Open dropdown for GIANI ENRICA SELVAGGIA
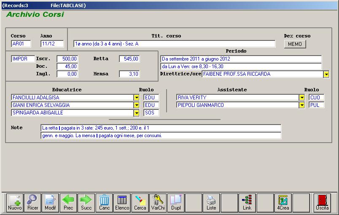 coord(137,105)
